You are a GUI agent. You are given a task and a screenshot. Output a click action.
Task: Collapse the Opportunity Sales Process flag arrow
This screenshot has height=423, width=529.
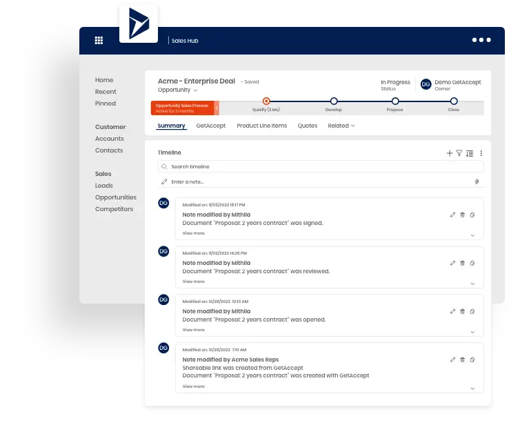[217, 108]
